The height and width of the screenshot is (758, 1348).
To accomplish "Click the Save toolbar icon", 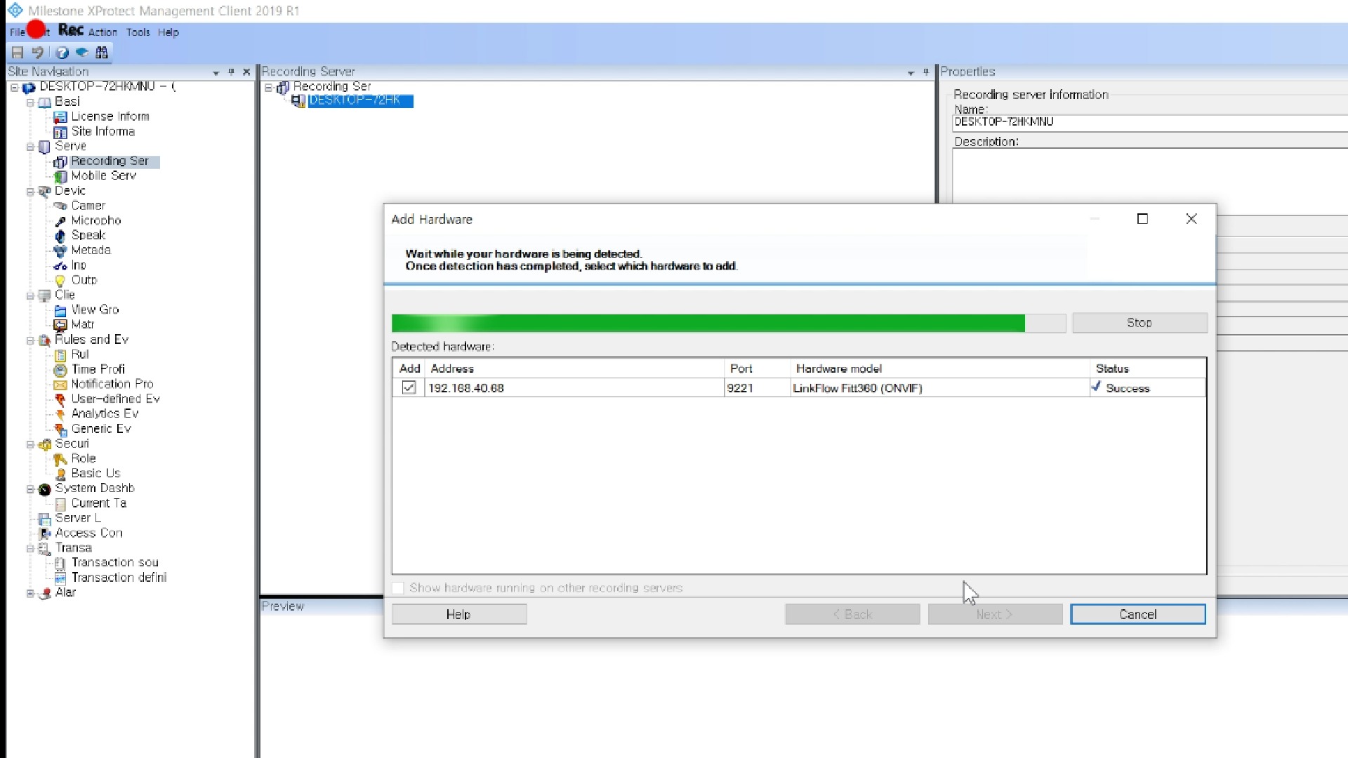I will pyautogui.click(x=18, y=53).
